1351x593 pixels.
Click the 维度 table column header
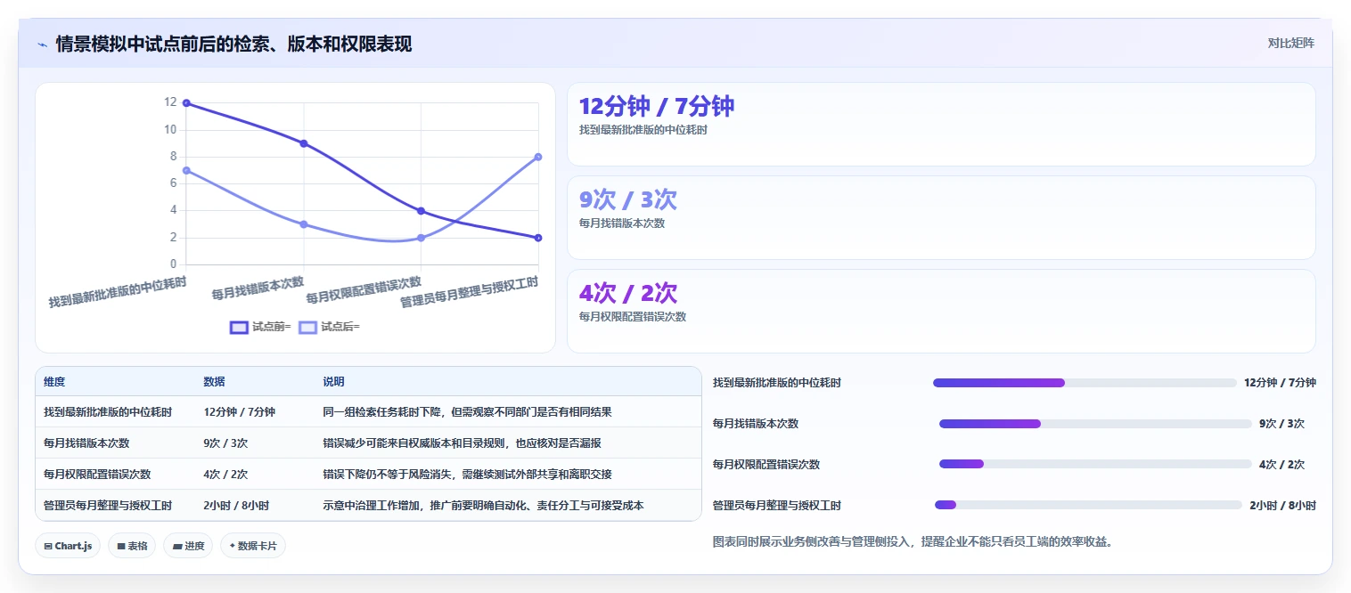point(54,382)
